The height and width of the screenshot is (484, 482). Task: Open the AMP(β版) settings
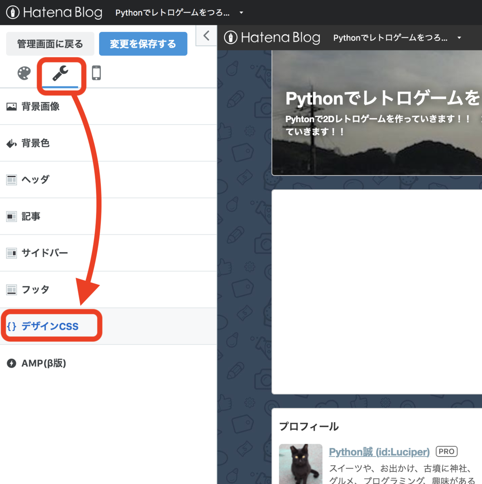pyautogui.click(x=42, y=363)
